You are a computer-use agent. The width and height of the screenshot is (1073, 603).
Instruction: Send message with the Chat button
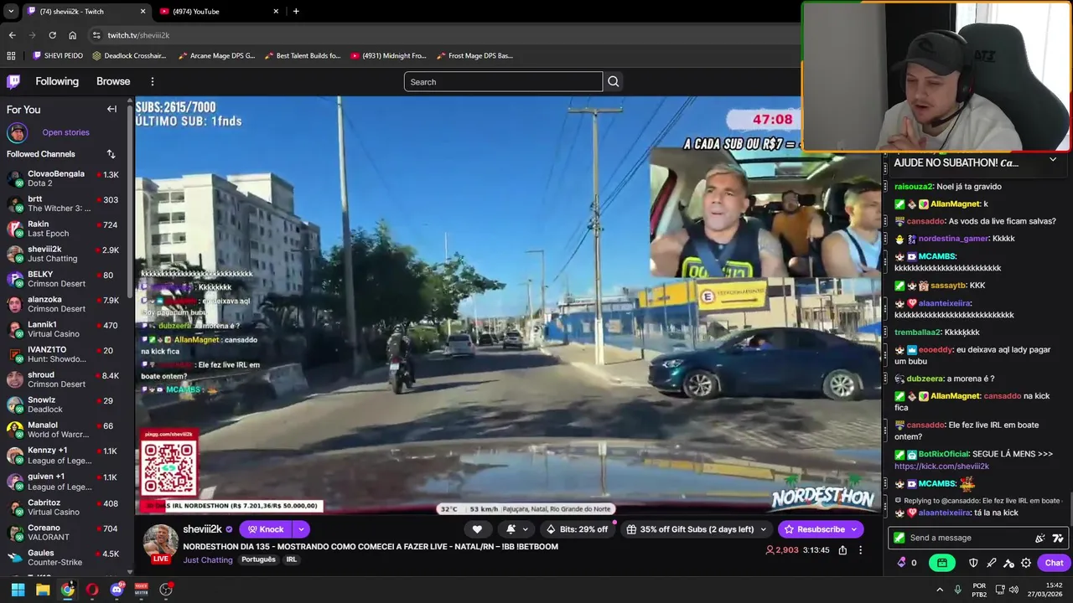click(1054, 563)
